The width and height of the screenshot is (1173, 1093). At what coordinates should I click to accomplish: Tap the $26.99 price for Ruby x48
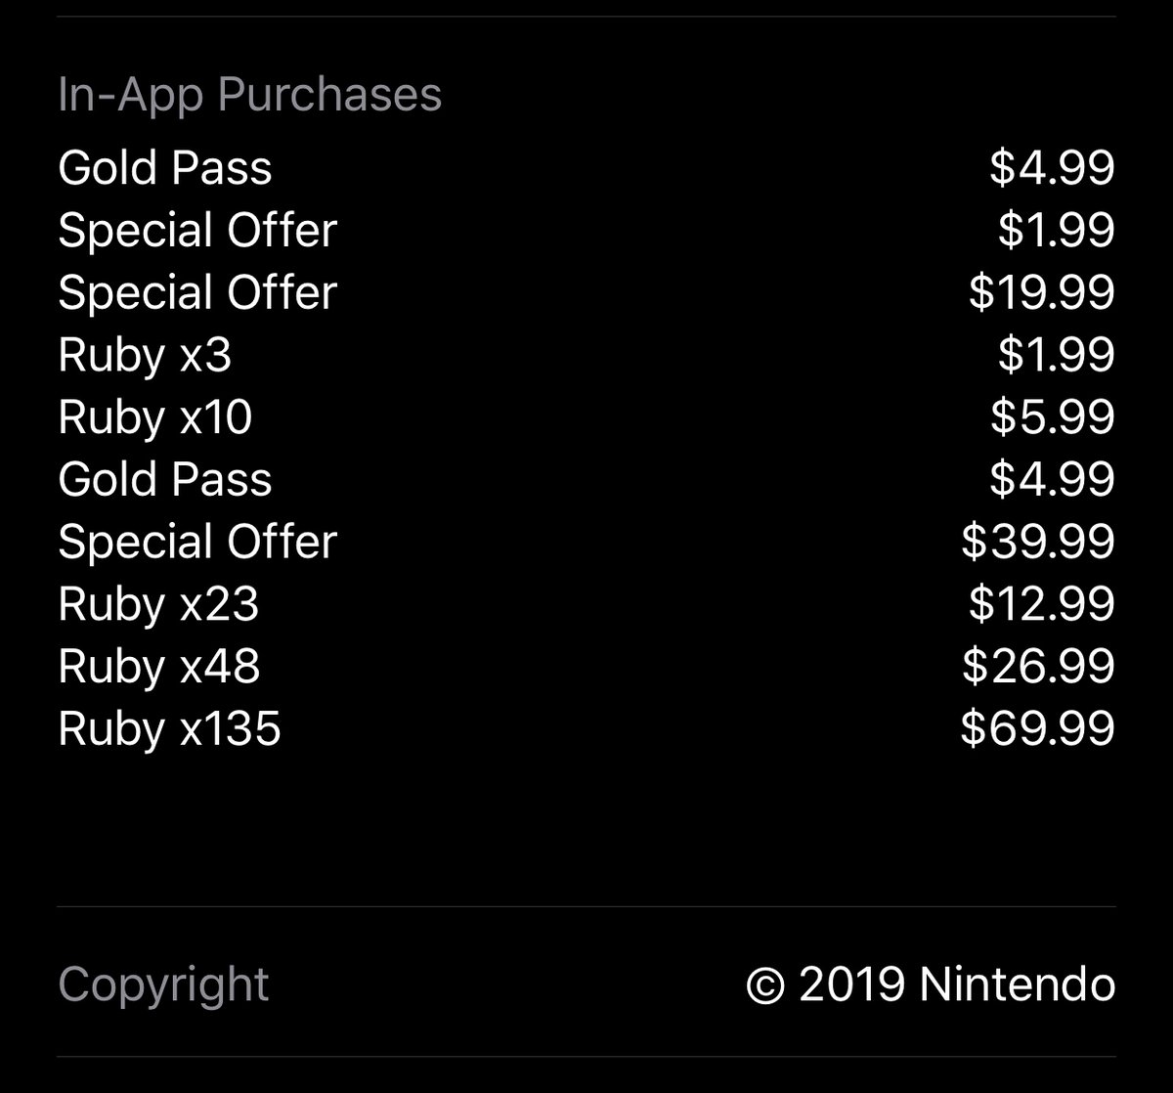(x=1037, y=667)
